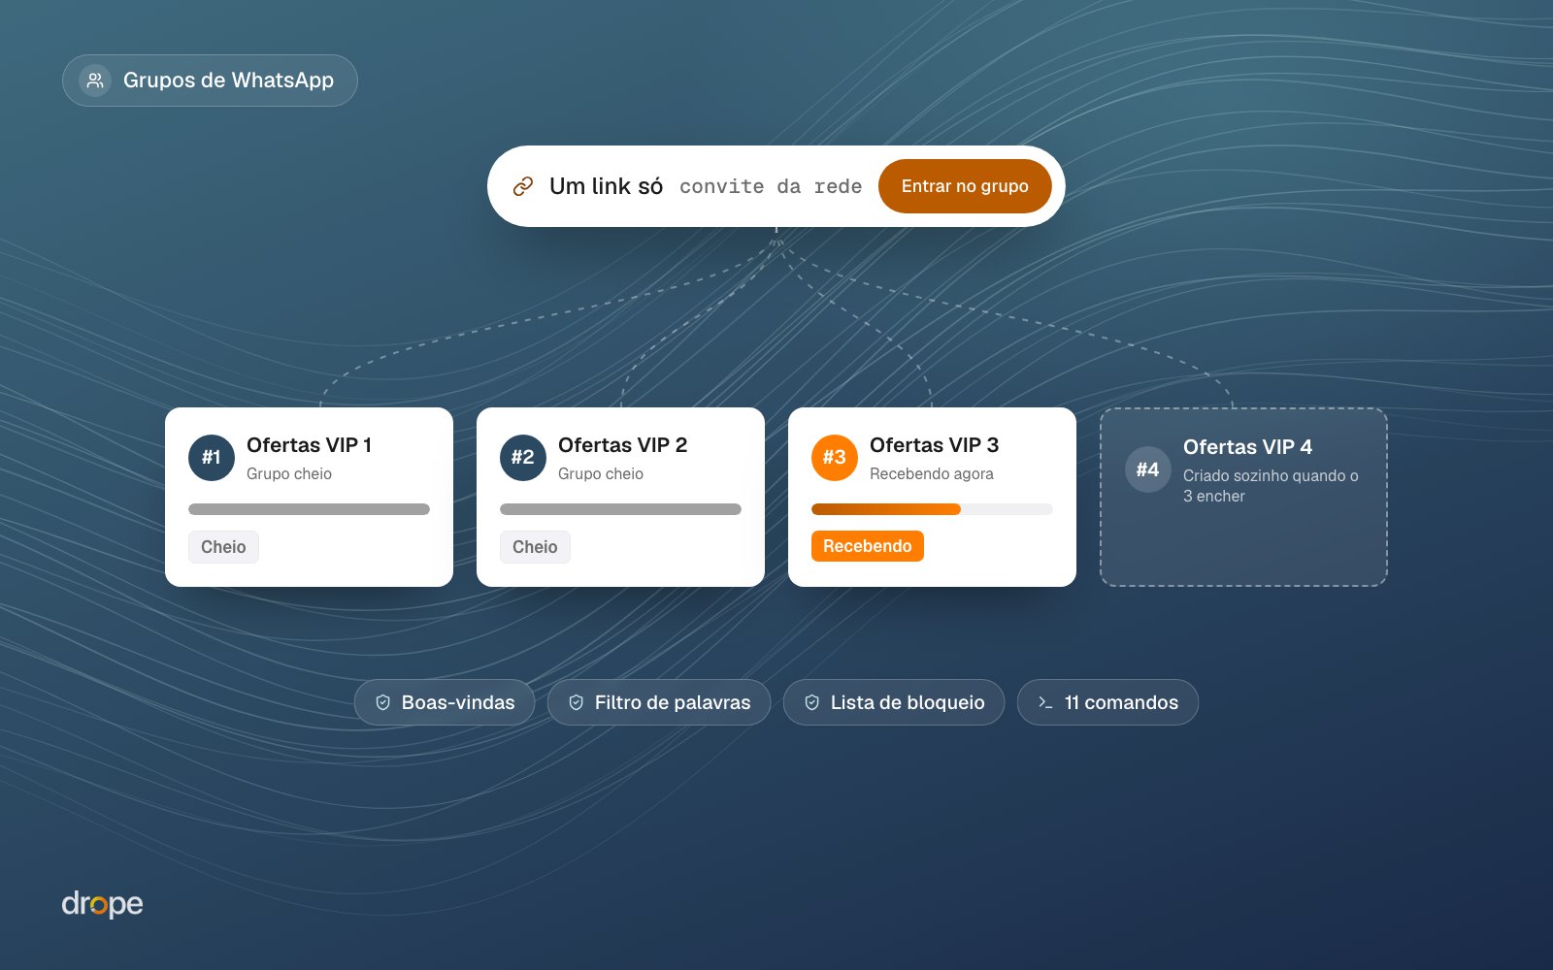Click the chain link icon beside Um link só
Image resolution: width=1553 pixels, height=970 pixels.
[x=523, y=186]
